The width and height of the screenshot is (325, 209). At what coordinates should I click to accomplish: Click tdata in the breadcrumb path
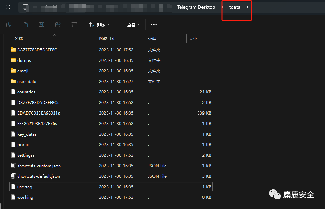[x=234, y=7]
